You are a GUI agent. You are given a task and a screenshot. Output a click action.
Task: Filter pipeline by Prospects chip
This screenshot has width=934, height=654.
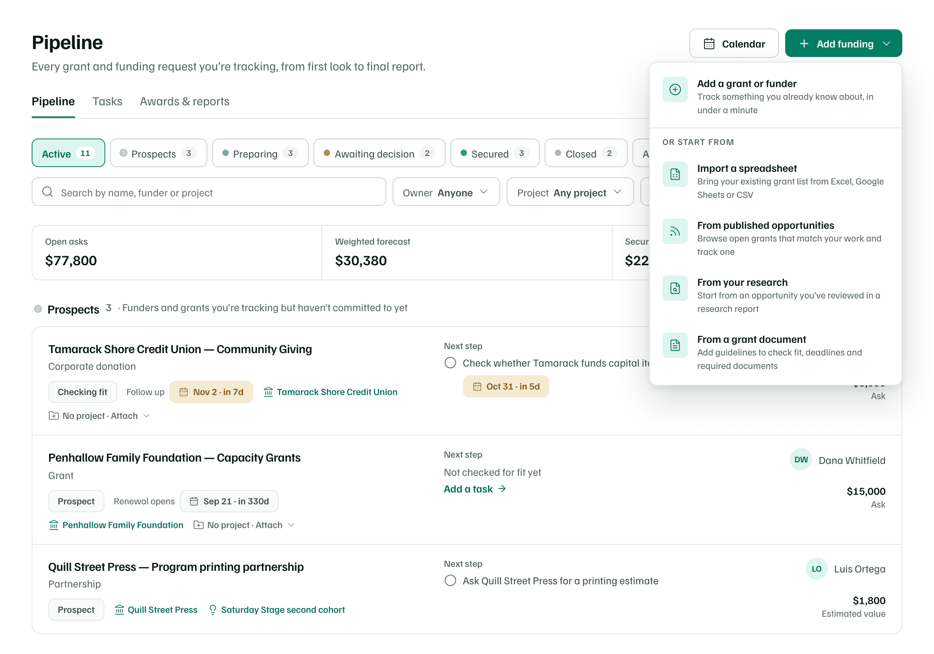(159, 153)
